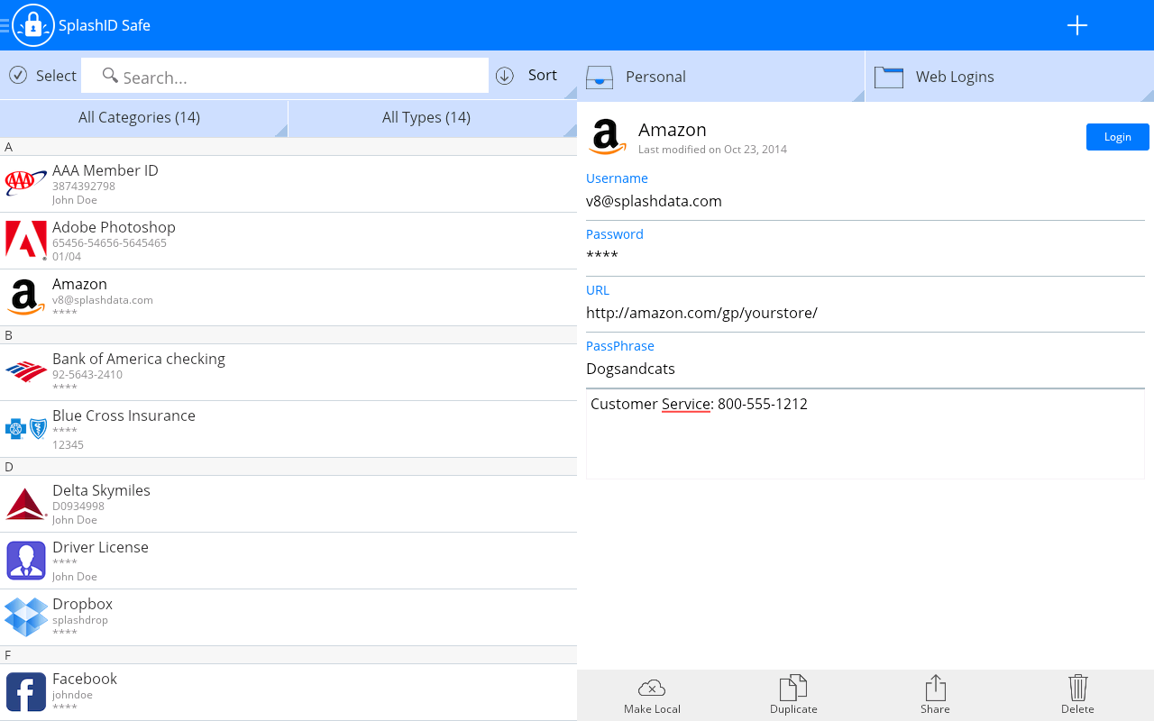Open the Blue Cross Insurance record
The image size is (1154, 721).
click(288, 429)
